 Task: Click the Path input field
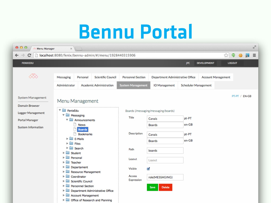coord(165,150)
